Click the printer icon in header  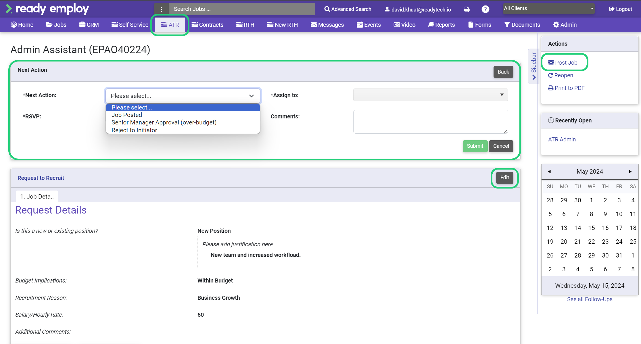pyautogui.click(x=467, y=9)
